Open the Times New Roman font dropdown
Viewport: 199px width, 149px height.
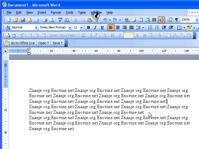(x=70, y=28)
